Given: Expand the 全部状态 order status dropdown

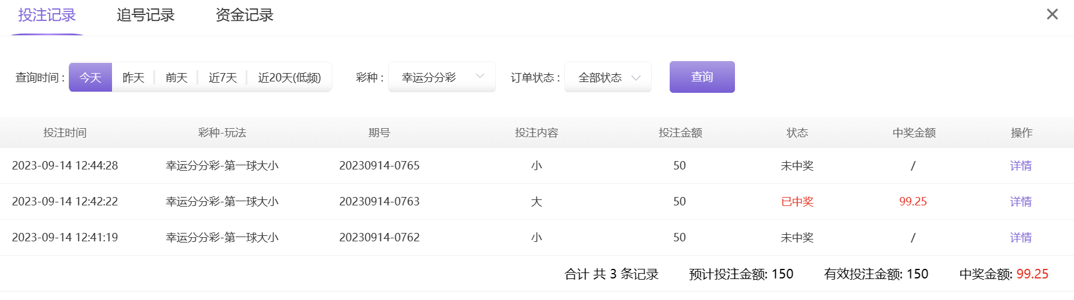Looking at the screenshot, I should click(x=608, y=77).
